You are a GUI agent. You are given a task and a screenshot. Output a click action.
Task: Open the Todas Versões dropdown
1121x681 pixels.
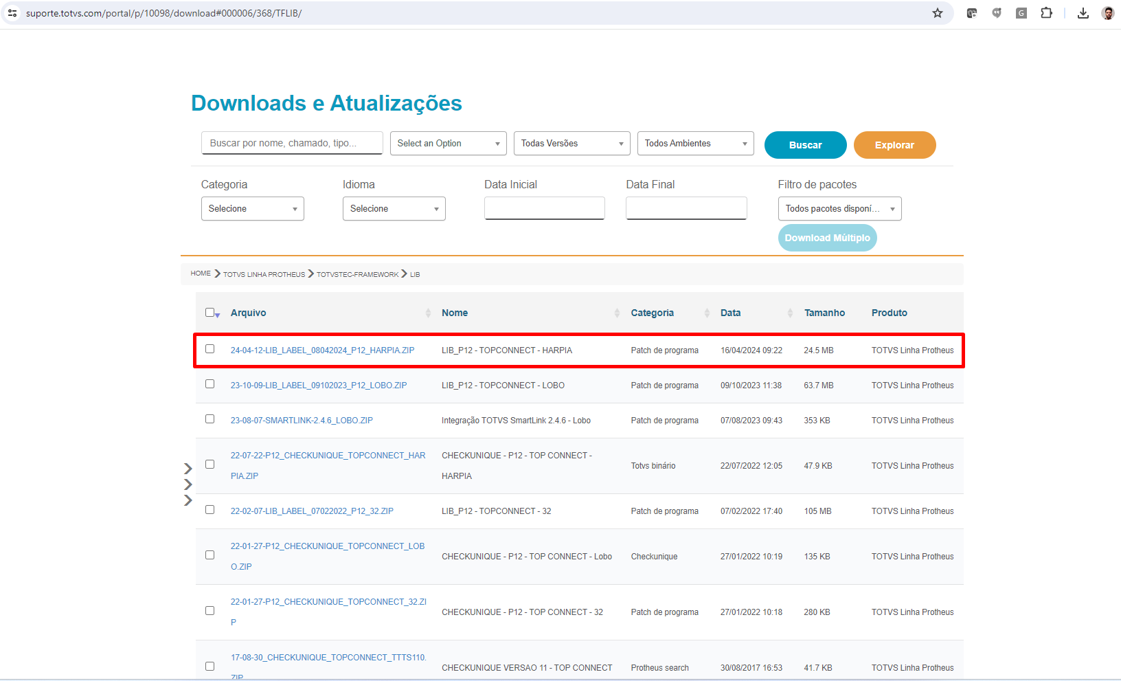(x=571, y=144)
